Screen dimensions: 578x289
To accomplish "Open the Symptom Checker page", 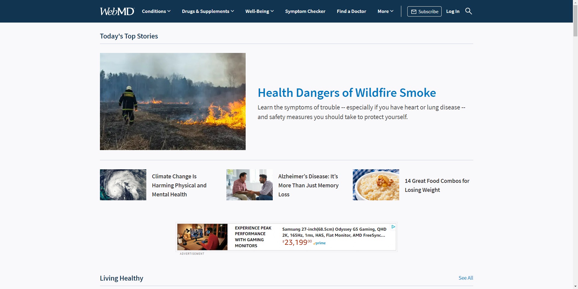I will (x=305, y=11).
